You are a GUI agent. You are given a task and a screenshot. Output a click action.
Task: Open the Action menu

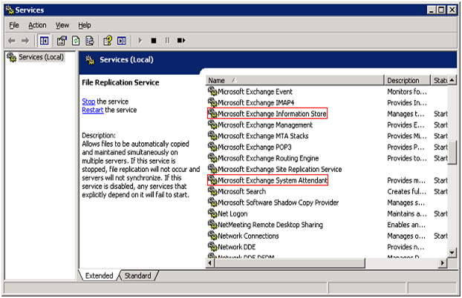click(x=37, y=25)
